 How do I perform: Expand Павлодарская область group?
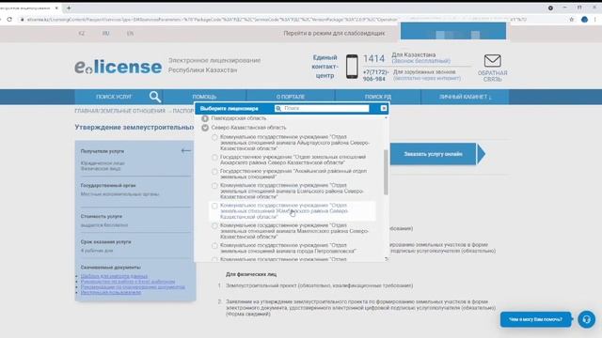point(205,118)
